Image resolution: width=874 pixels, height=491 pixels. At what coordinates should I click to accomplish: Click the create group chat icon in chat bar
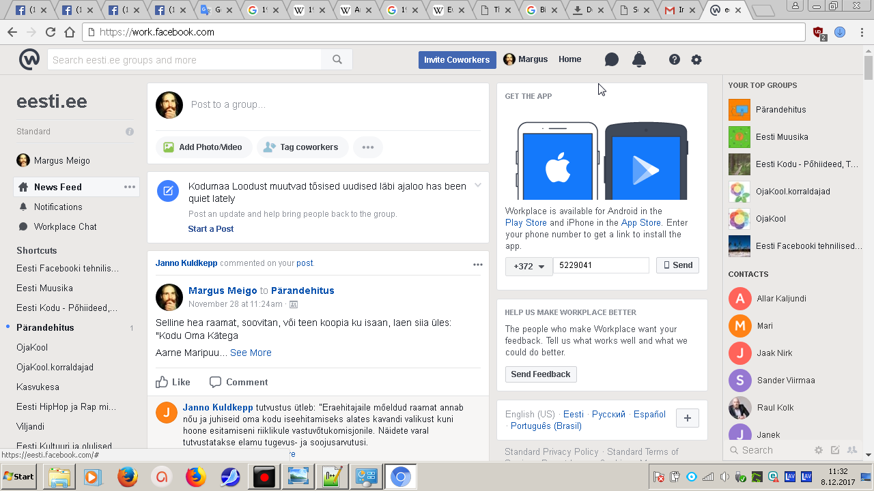pos(851,450)
